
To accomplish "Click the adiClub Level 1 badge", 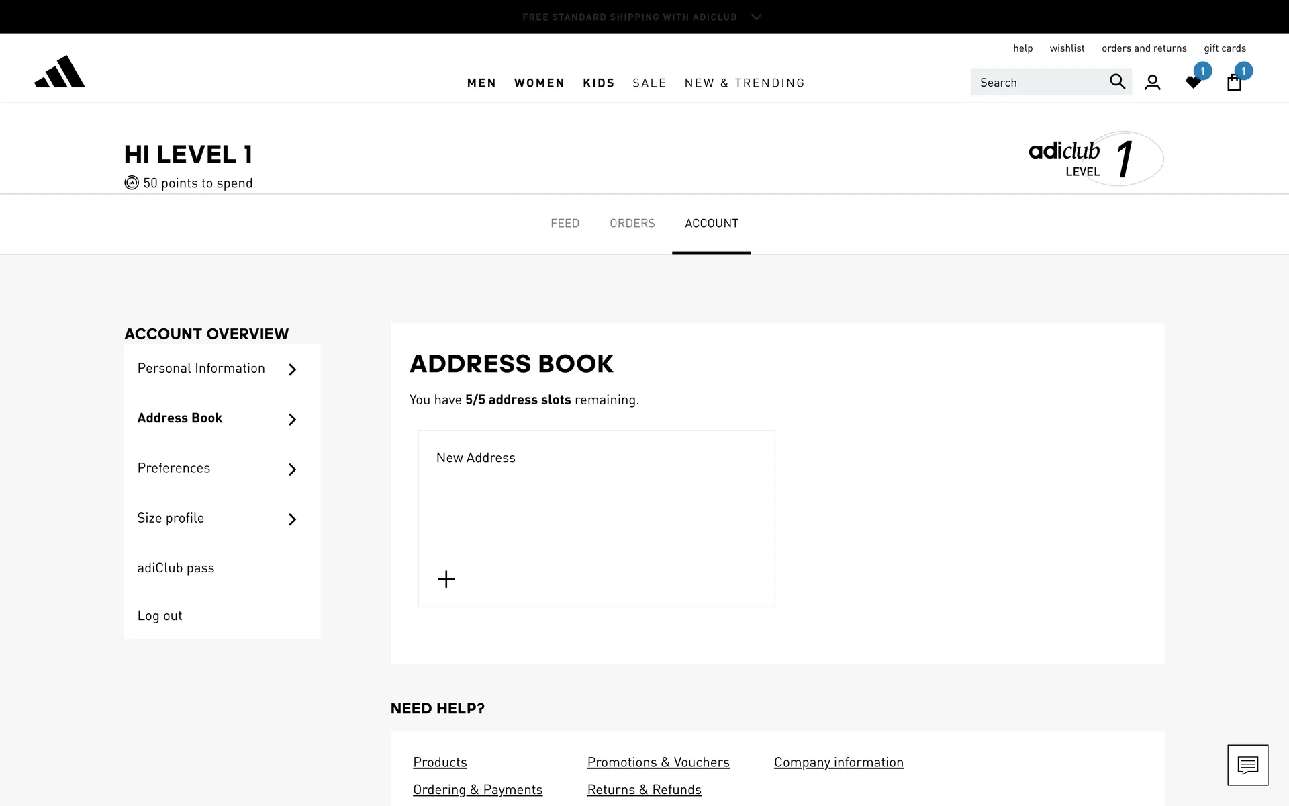I will 1096,159.
